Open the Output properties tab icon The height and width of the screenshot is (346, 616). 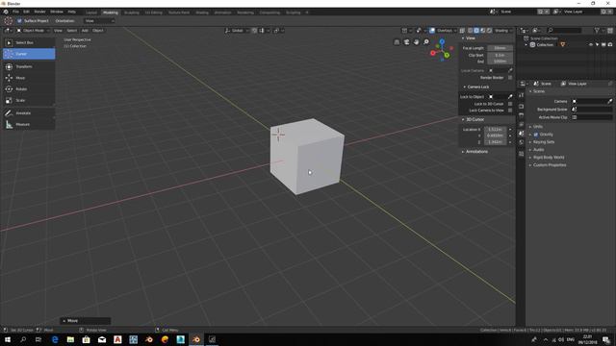tap(522, 115)
